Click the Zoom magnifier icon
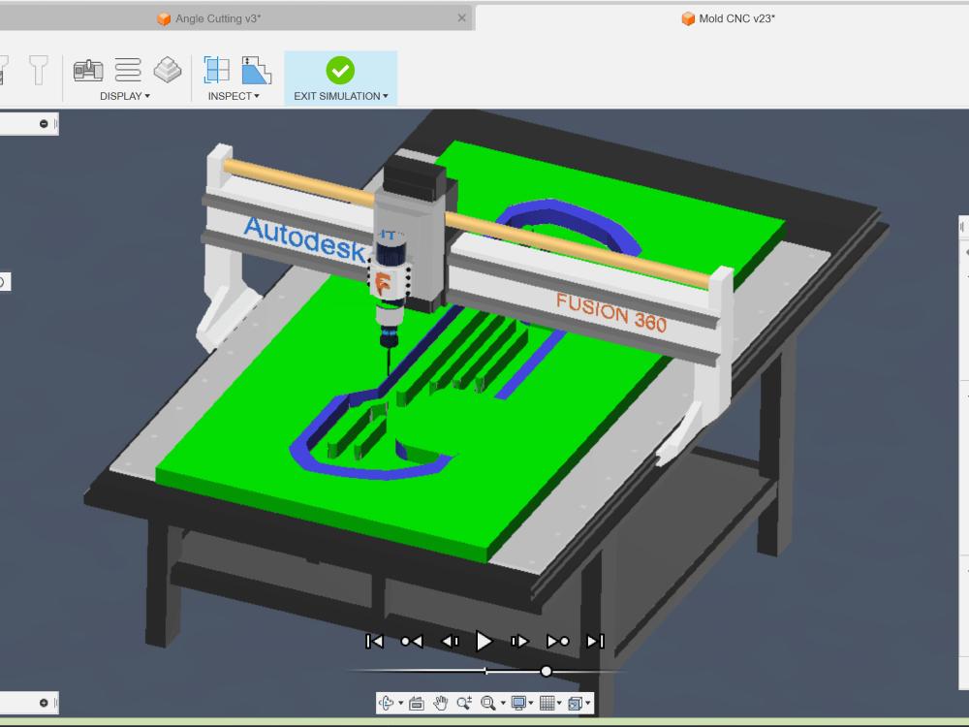The image size is (969, 727). coord(466,703)
